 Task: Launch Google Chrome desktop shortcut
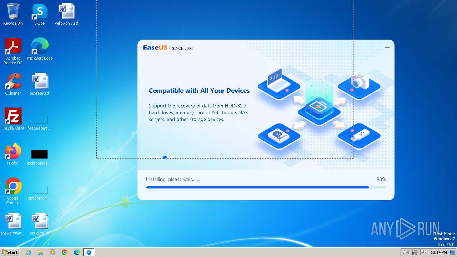click(x=13, y=191)
